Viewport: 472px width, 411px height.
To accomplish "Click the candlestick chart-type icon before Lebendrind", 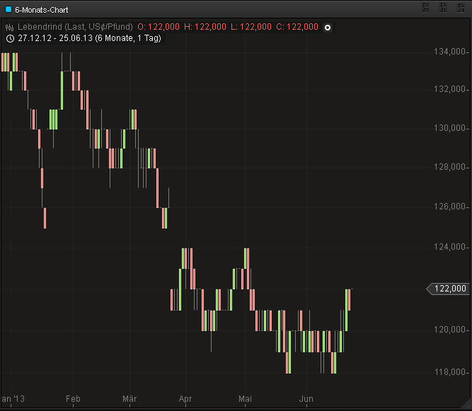I will (9, 27).
